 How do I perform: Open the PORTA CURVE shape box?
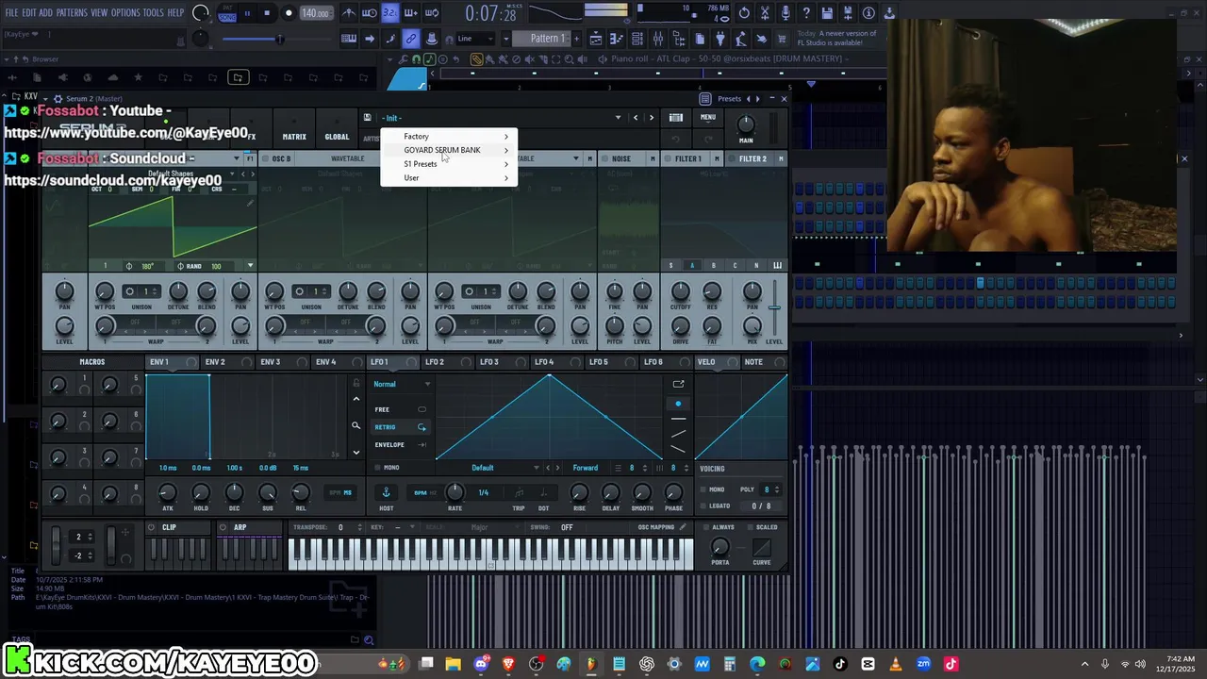point(762,546)
